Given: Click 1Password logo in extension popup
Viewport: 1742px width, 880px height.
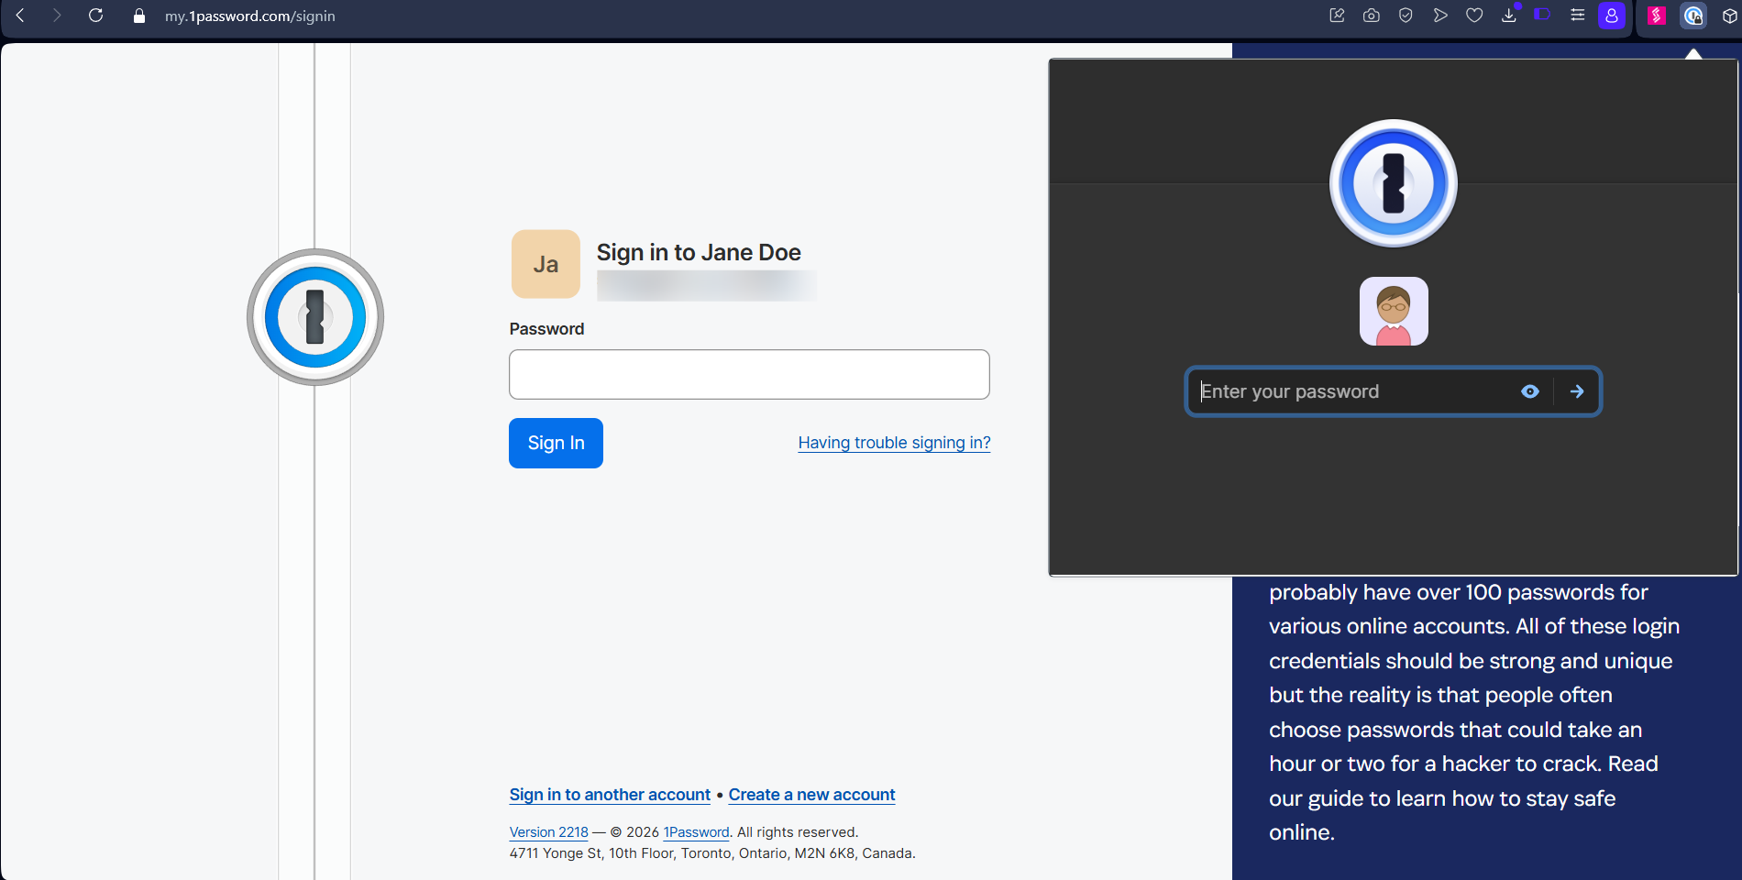Looking at the screenshot, I should (1394, 183).
